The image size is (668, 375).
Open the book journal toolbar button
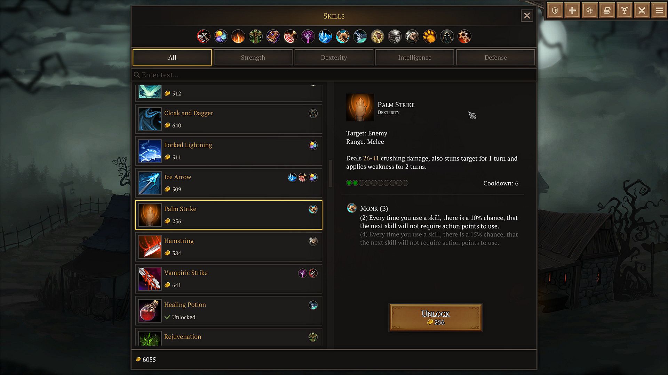607,11
